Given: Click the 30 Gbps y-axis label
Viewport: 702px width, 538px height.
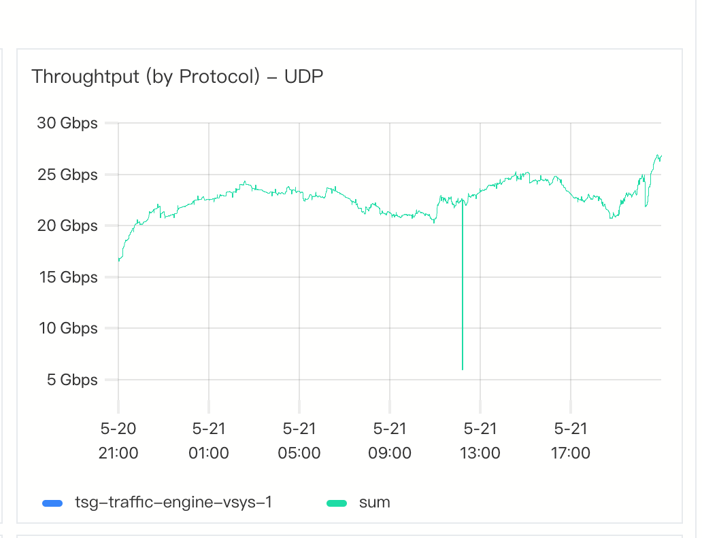Looking at the screenshot, I should pos(67,124).
